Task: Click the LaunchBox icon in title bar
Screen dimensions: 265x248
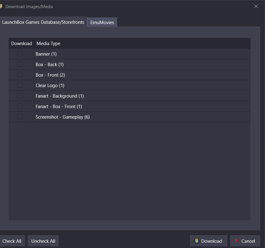Action: [1, 6]
